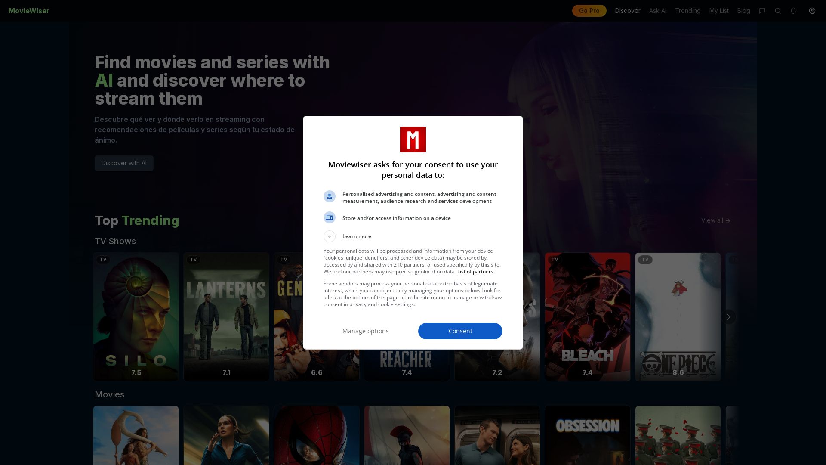Viewport: 826px width, 465px height.
Task: Click Manage options button
Action: [366, 331]
